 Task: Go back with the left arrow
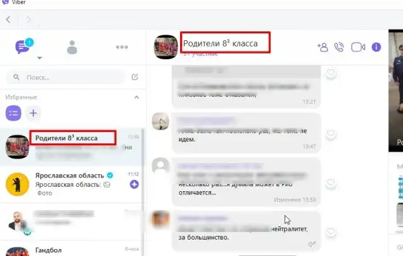(x=8, y=19)
